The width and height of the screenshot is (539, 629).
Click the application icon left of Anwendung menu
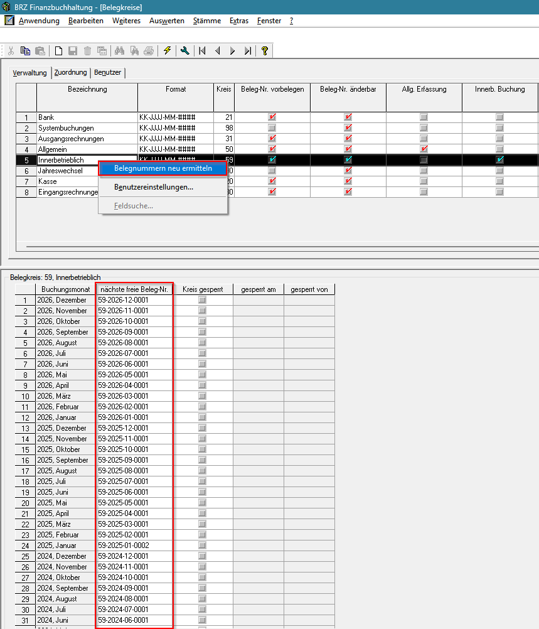9,20
